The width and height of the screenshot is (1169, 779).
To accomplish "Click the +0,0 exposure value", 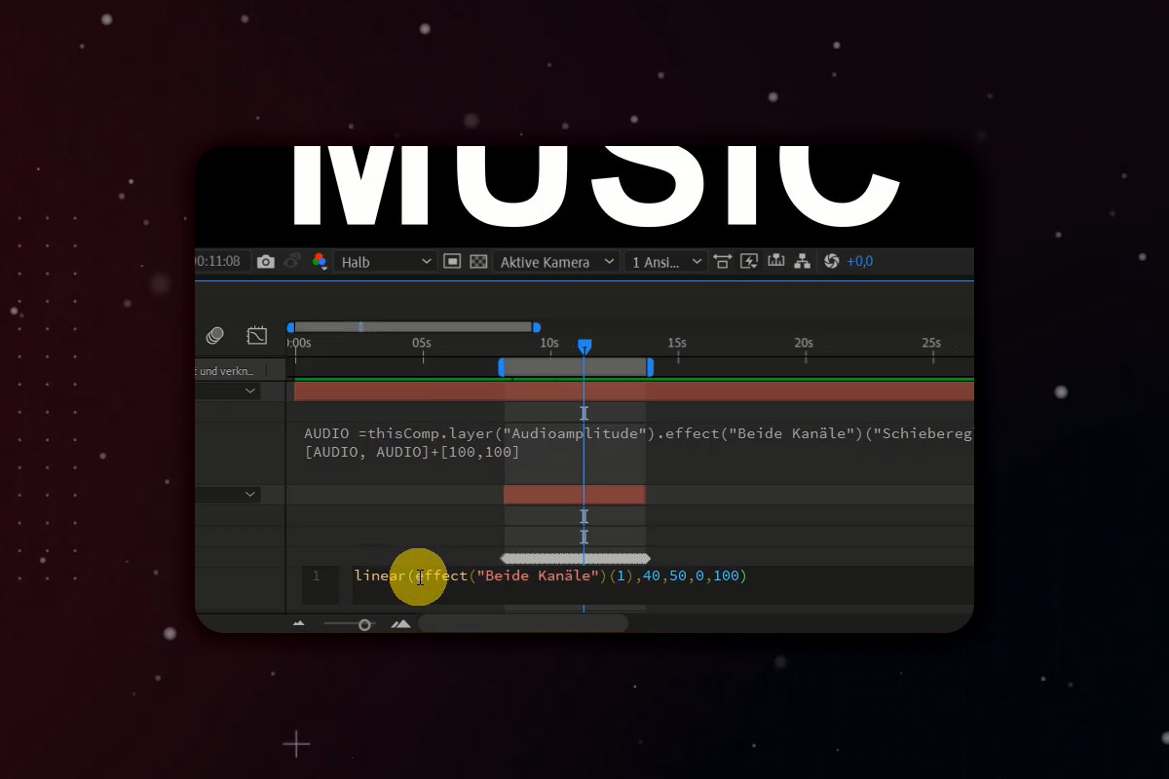I will [859, 262].
